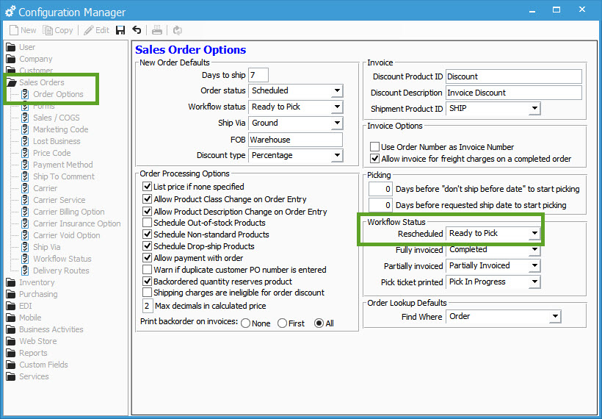Open the Web Store folder
Viewport: 602px width, 419px height.
(32, 341)
